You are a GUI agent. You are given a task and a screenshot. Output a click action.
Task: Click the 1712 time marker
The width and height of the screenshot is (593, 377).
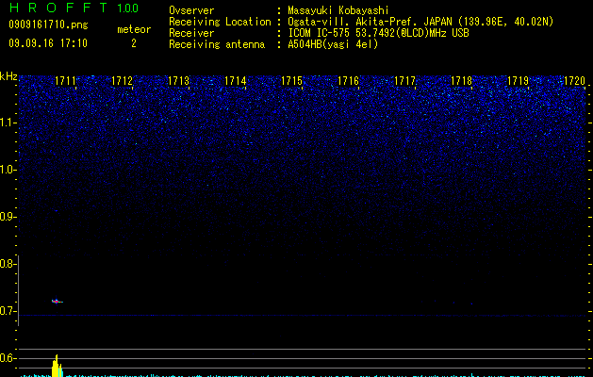[123, 80]
